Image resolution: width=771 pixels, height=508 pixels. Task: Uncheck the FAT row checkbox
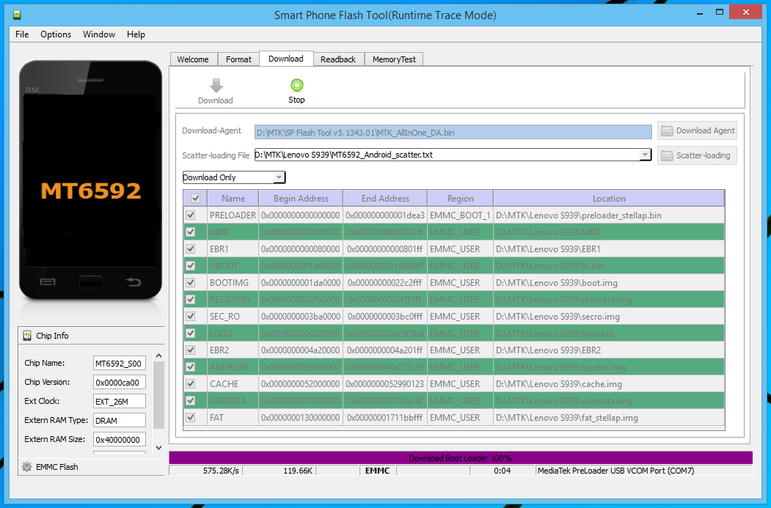tap(191, 418)
